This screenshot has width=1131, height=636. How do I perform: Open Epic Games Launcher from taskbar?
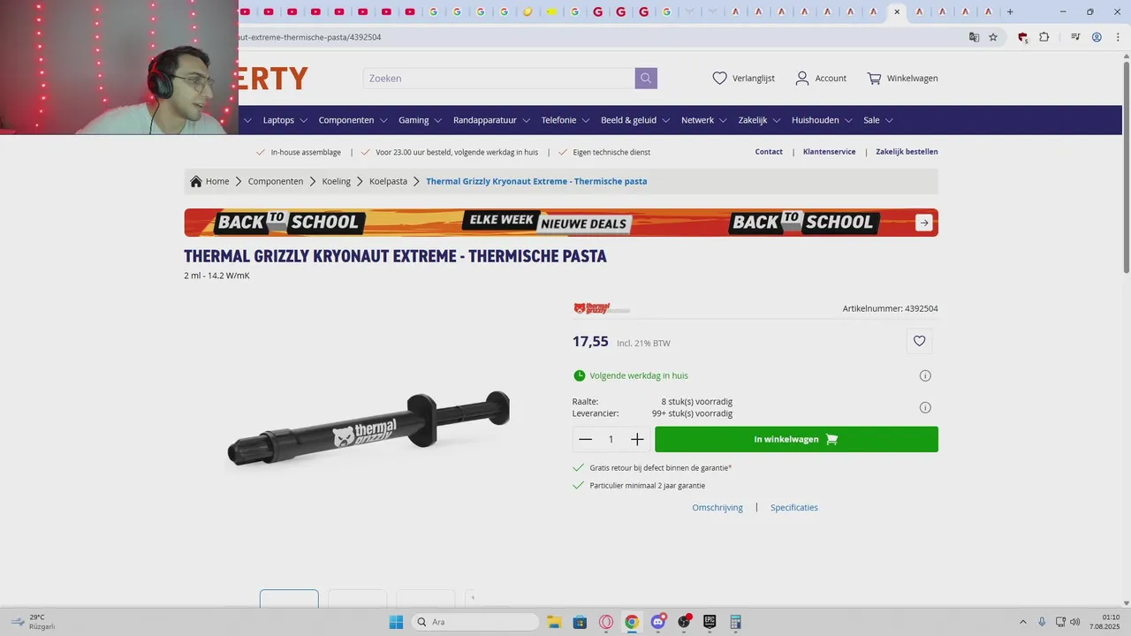[x=710, y=622]
